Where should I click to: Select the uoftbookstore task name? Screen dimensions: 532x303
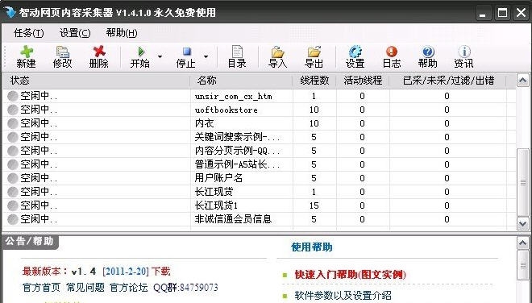[x=226, y=110]
